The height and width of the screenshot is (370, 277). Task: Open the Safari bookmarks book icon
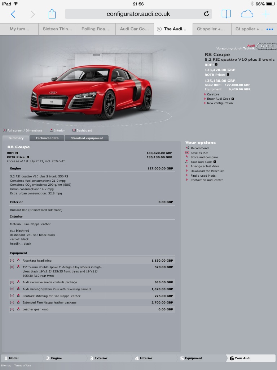tap(226, 14)
